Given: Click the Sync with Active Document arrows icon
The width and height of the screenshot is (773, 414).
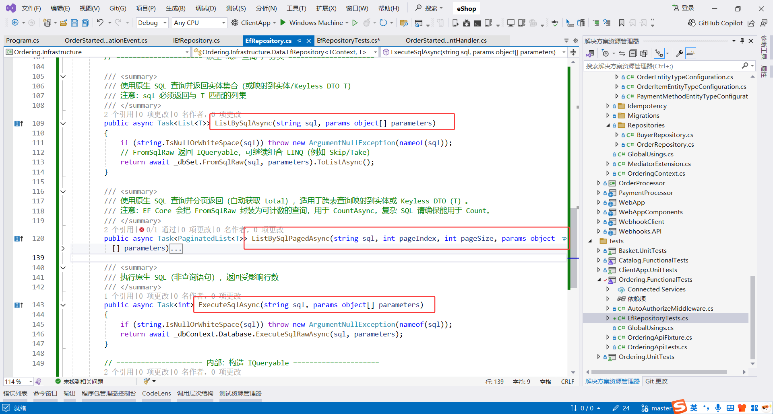Looking at the screenshot, I should click(x=622, y=53).
